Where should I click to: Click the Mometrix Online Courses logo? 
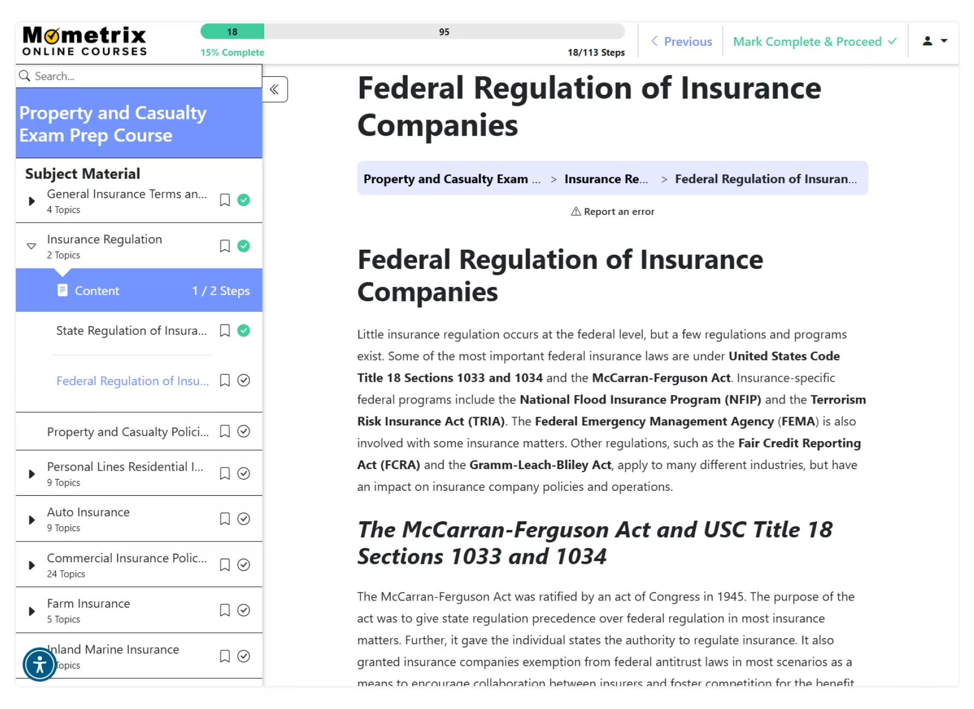pyautogui.click(x=85, y=41)
